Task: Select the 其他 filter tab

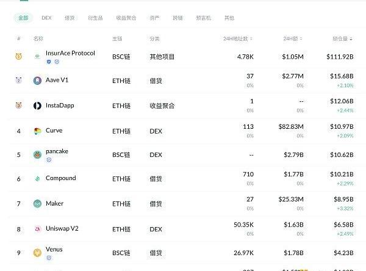Action: pos(229,18)
